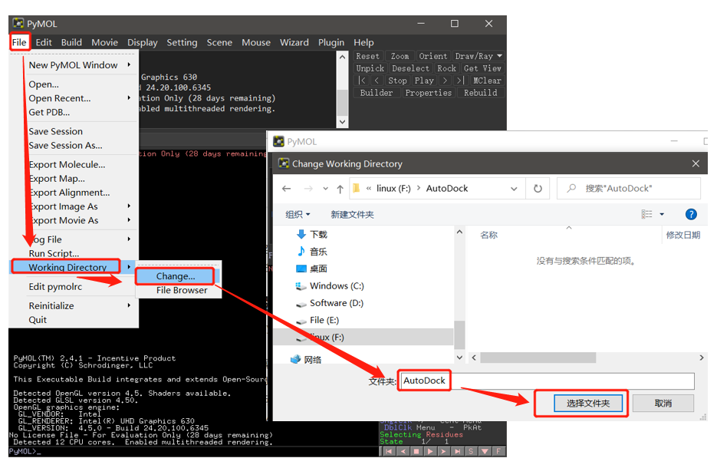Click 取消 cancel button
This screenshot has width=717, height=468.
pos(663,404)
